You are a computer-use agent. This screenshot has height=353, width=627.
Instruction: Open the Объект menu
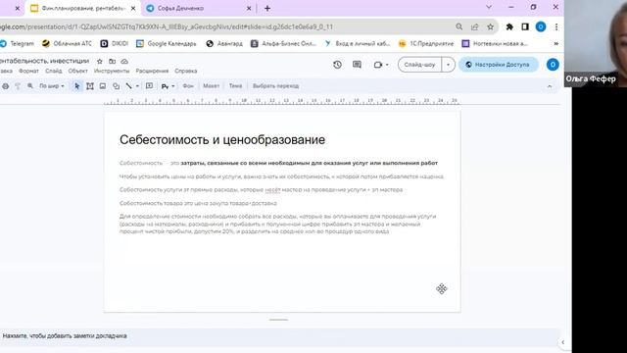(x=77, y=71)
